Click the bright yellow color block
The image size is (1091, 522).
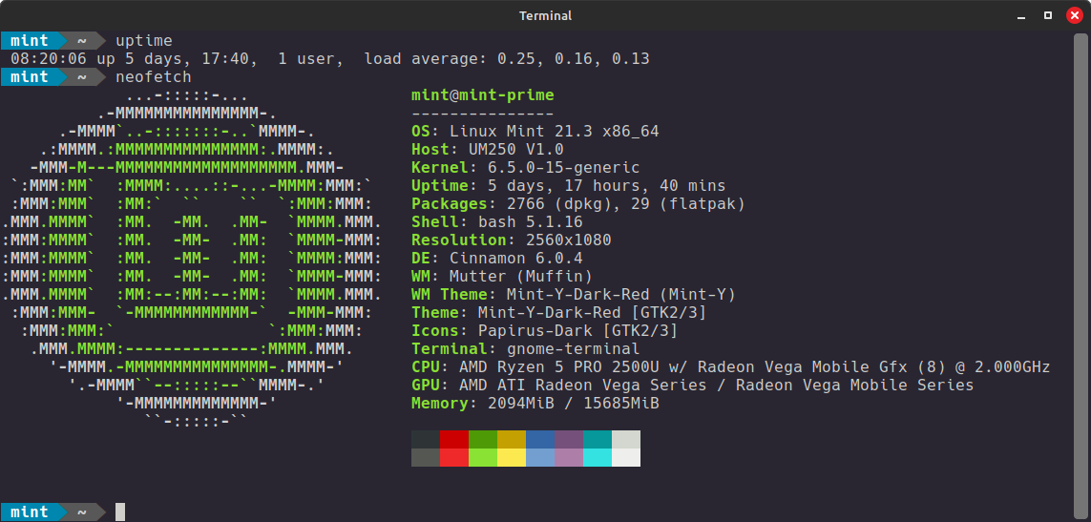tap(512, 457)
